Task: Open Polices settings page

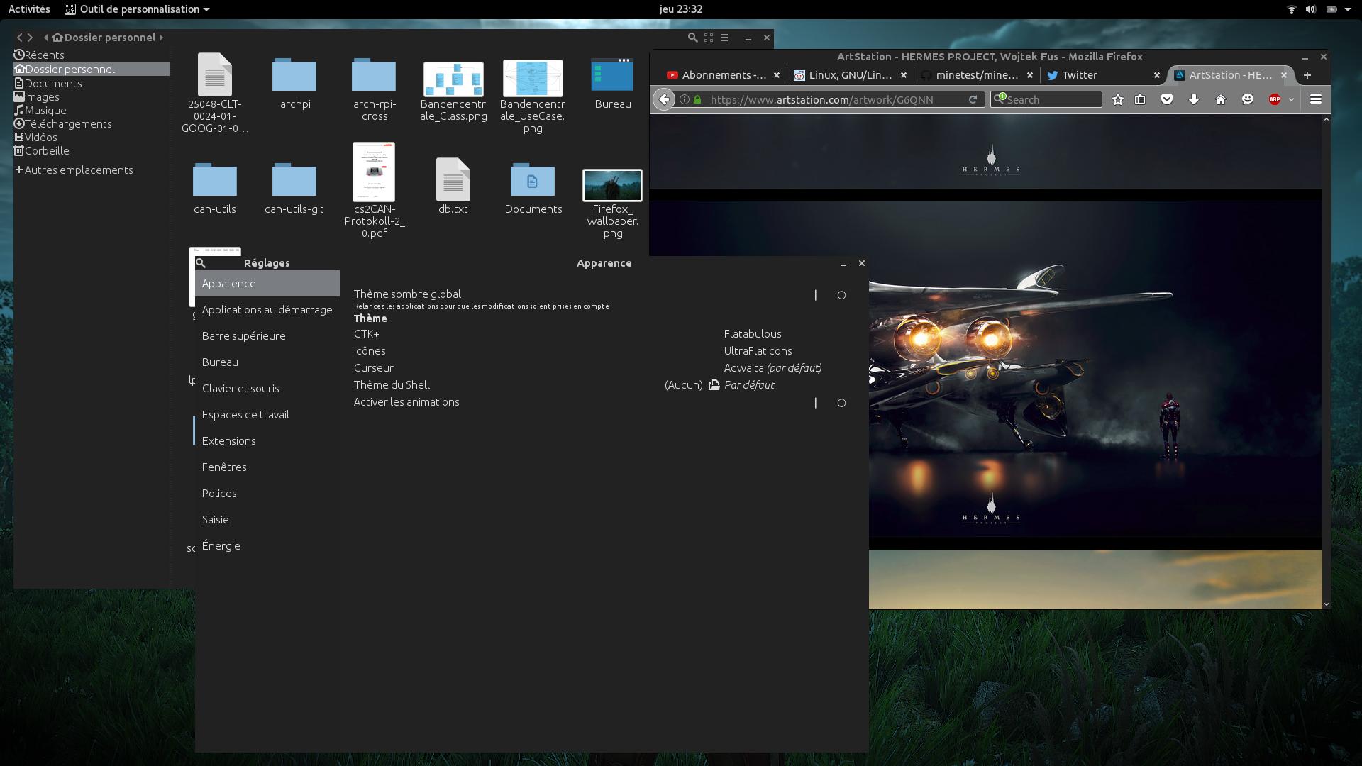Action: [x=267, y=494]
